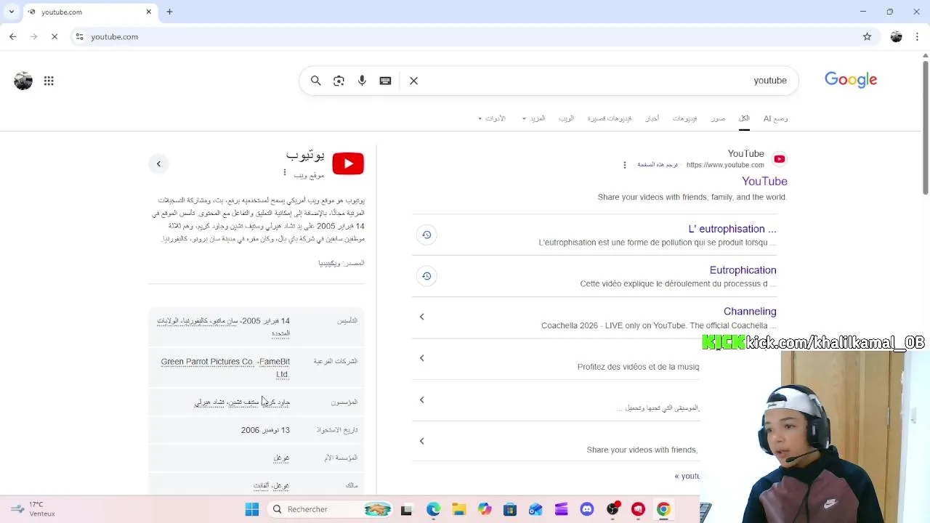Viewport: 930px width, 523px height.
Task: View site information for the address bar
Action: [x=80, y=36]
